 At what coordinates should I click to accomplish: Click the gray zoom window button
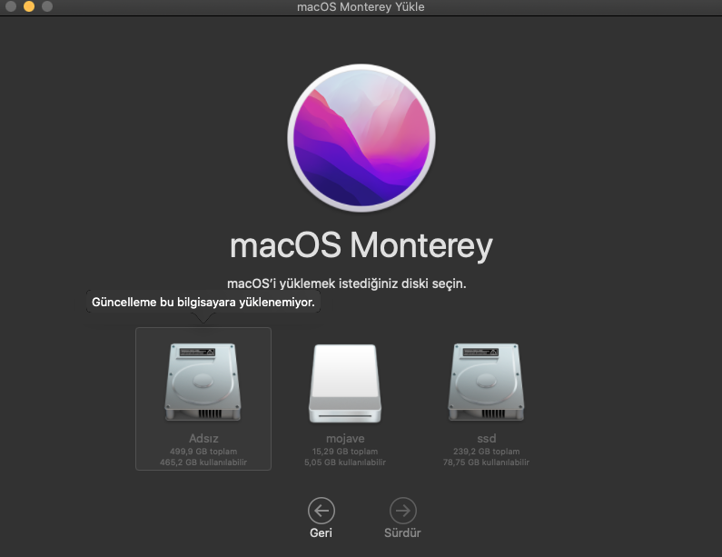[x=46, y=7]
